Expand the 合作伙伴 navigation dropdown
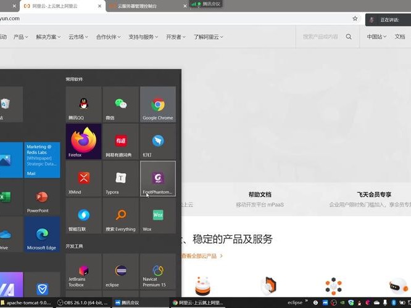This screenshot has width=411, height=308. tap(108, 37)
